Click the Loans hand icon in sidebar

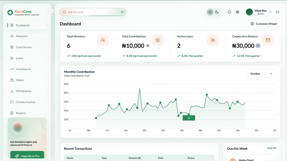pyautogui.click(x=12, y=58)
